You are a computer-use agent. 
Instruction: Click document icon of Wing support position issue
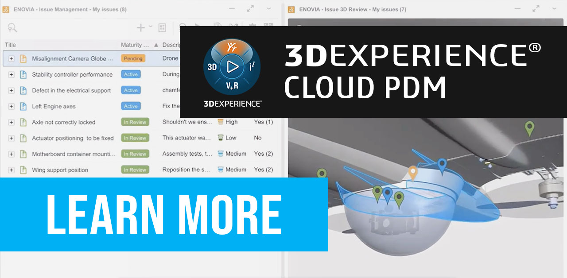tap(23, 170)
